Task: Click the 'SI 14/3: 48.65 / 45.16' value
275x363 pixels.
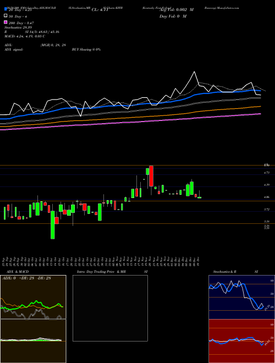Action: pyautogui.click(x=42, y=32)
